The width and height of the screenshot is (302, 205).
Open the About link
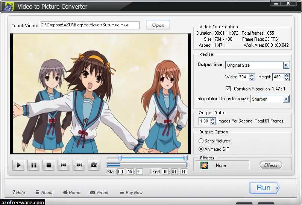click(x=44, y=192)
